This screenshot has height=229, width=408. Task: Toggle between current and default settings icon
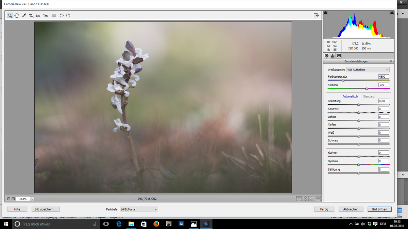[318, 199]
